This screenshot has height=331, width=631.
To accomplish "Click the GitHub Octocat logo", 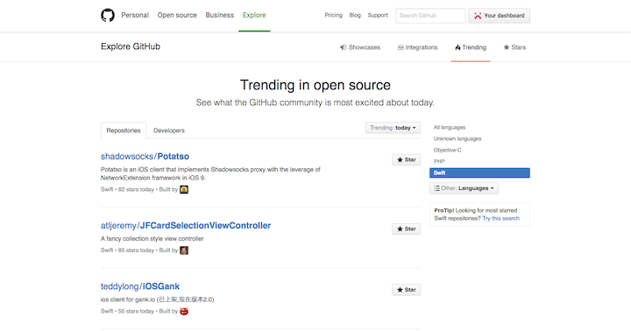I will (108, 15).
